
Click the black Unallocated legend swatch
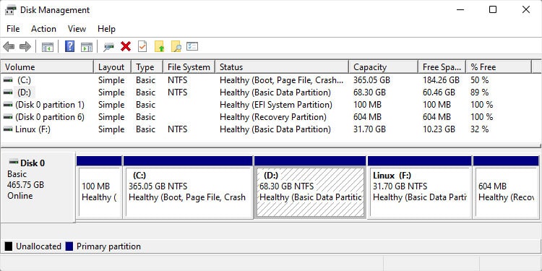[8, 246]
